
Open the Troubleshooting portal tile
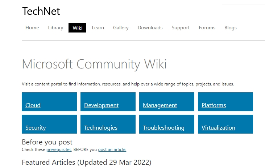pyautogui.click(x=167, y=124)
